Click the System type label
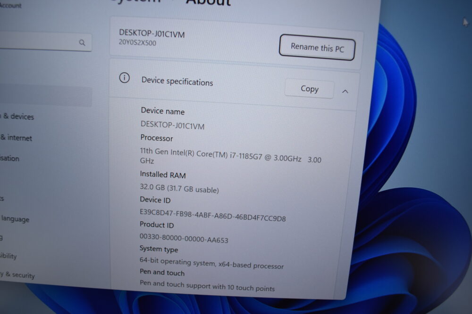Screen dimensions: 472x314 tap(159, 249)
